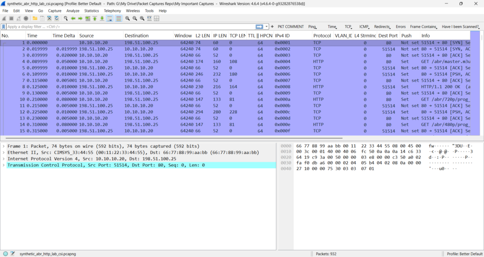Reload the capture file via toolbar icon
This screenshot has width=484, height=257.
57,18
